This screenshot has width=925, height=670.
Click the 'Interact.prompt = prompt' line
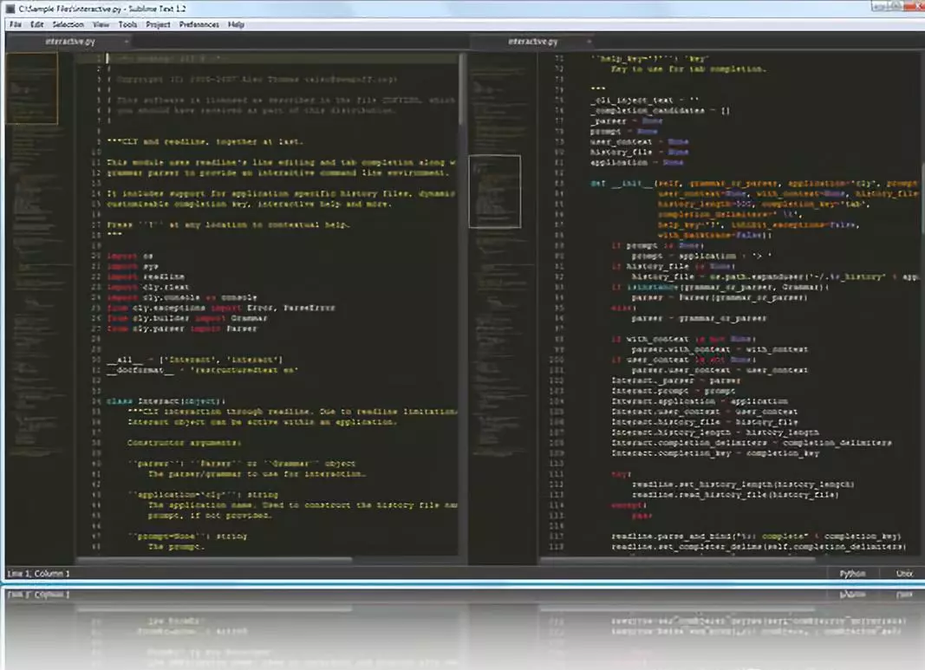[x=673, y=391]
